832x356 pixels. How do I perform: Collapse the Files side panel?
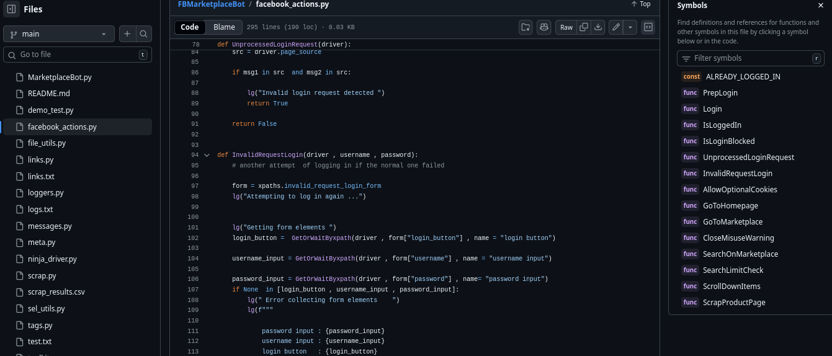click(11, 9)
